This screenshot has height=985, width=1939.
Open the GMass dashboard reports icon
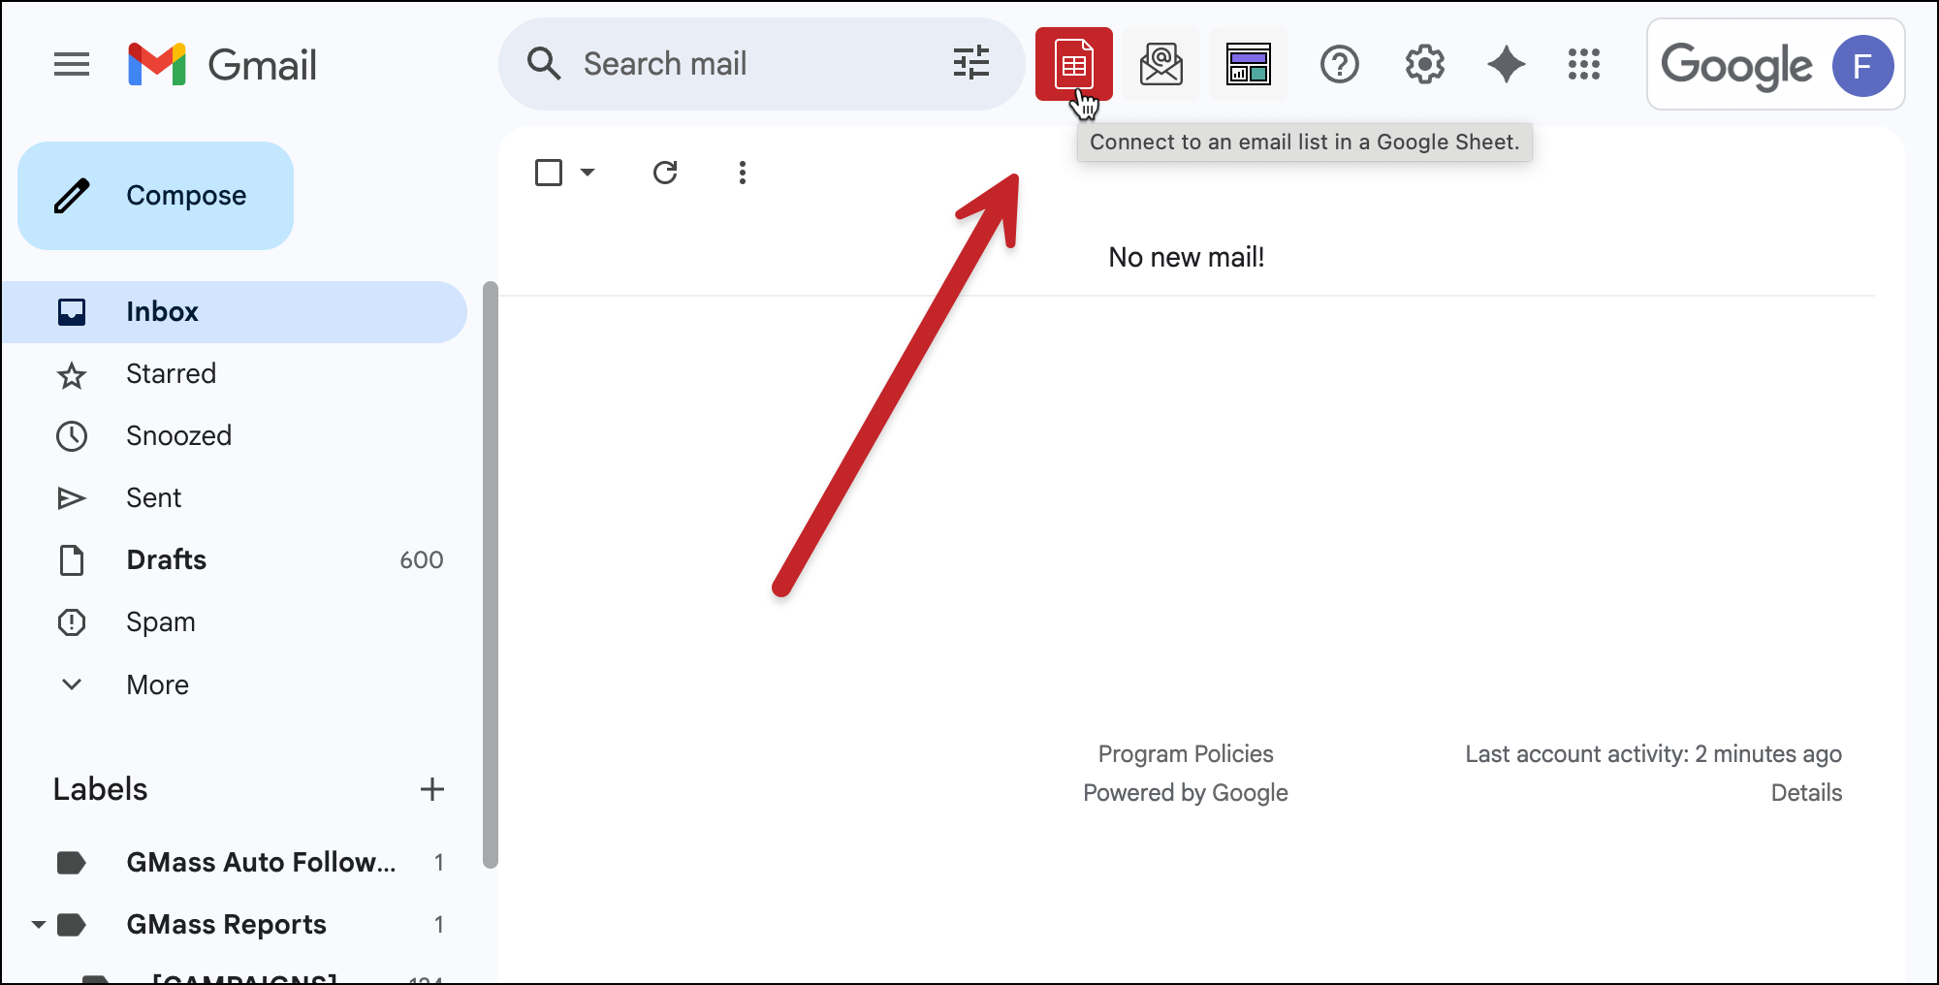(x=1248, y=64)
